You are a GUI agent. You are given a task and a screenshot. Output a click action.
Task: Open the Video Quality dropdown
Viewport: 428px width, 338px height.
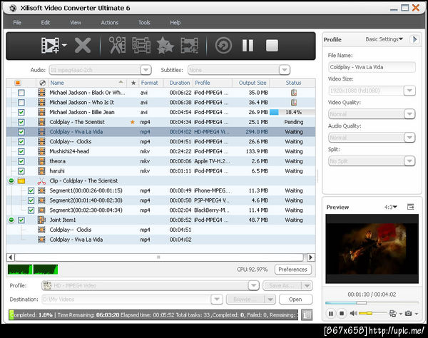(409, 114)
